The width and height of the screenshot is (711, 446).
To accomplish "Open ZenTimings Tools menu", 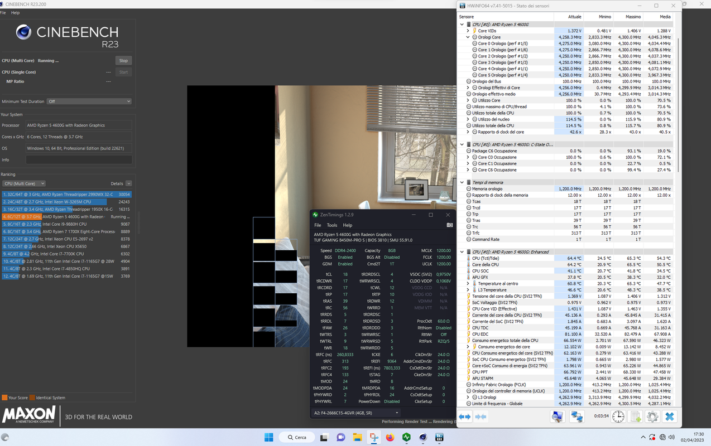I will 332,225.
